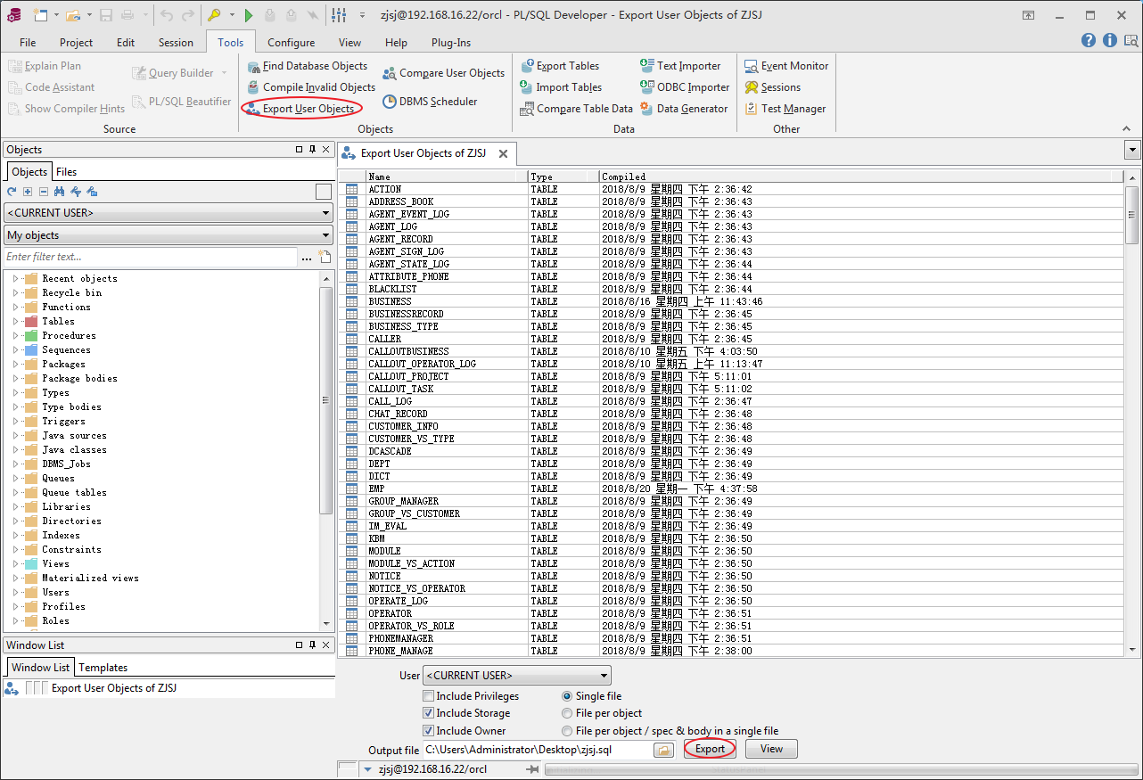This screenshot has width=1143, height=780.
Task: Click the Name column header
Action: pos(447,177)
